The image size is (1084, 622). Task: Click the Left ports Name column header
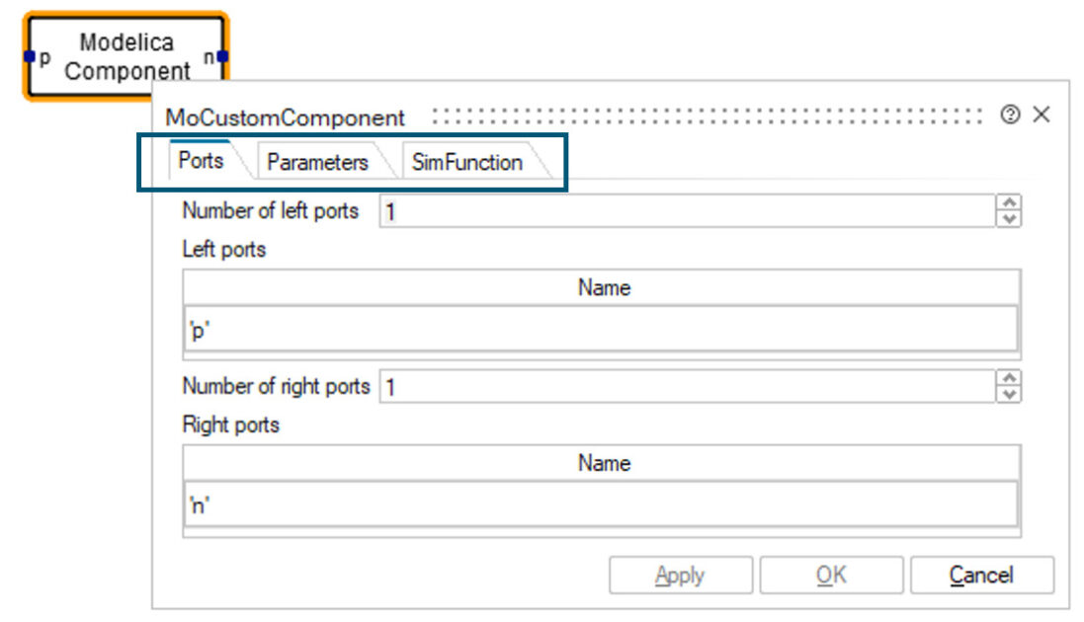point(603,287)
